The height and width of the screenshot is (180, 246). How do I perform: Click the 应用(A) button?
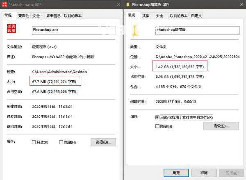tap(232, 173)
